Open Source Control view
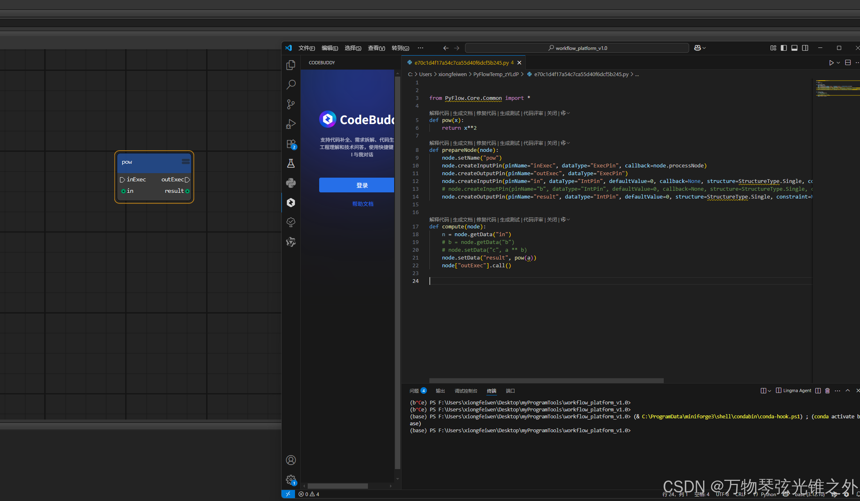 (291, 104)
